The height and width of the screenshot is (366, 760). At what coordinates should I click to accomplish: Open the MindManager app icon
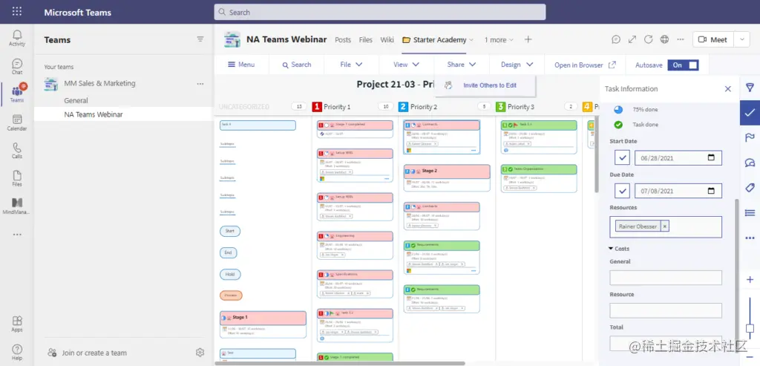[x=17, y=206]
